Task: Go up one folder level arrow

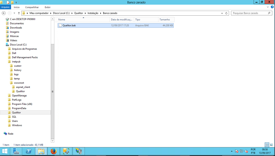Action: coord(19,13)
